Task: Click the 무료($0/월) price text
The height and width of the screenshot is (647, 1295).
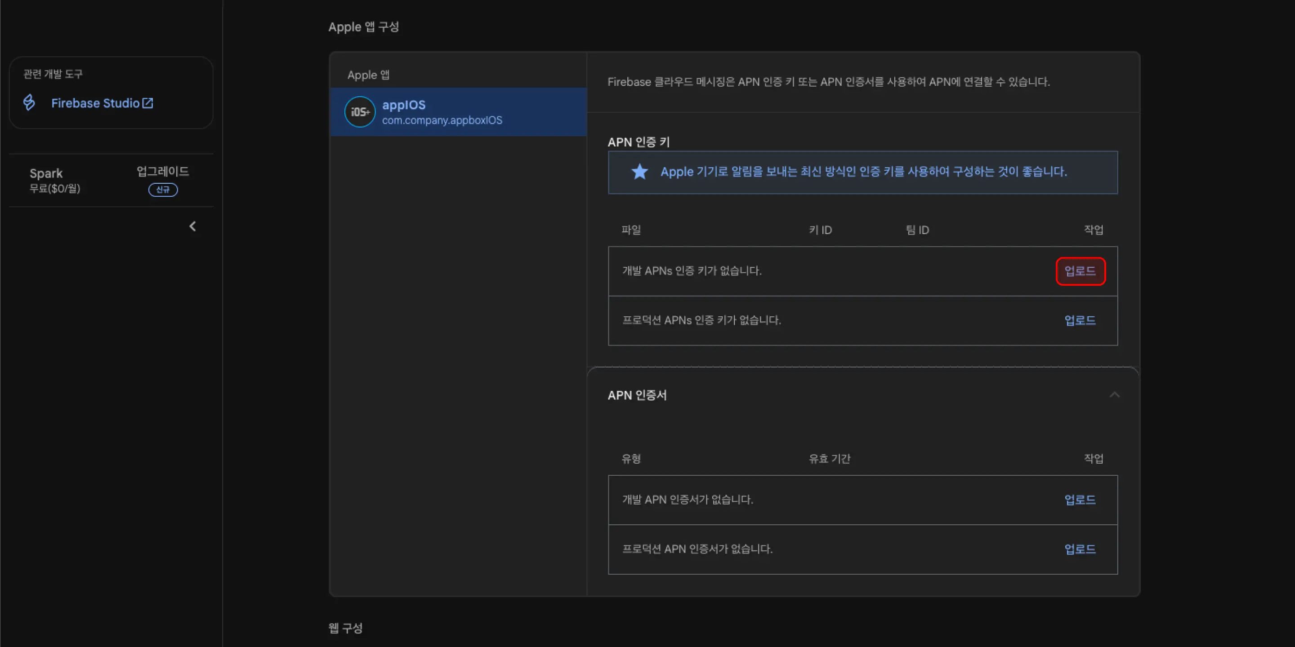Action: (55, 189)
